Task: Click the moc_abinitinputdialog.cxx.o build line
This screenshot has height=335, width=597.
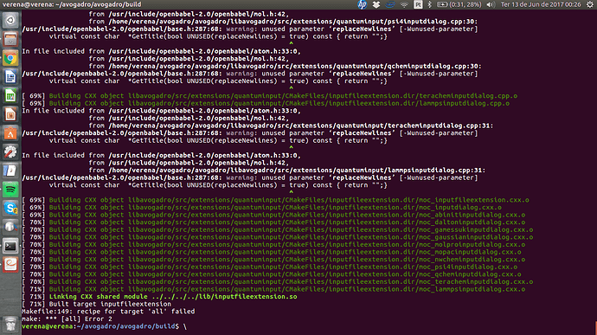Action: coord(273,215)
